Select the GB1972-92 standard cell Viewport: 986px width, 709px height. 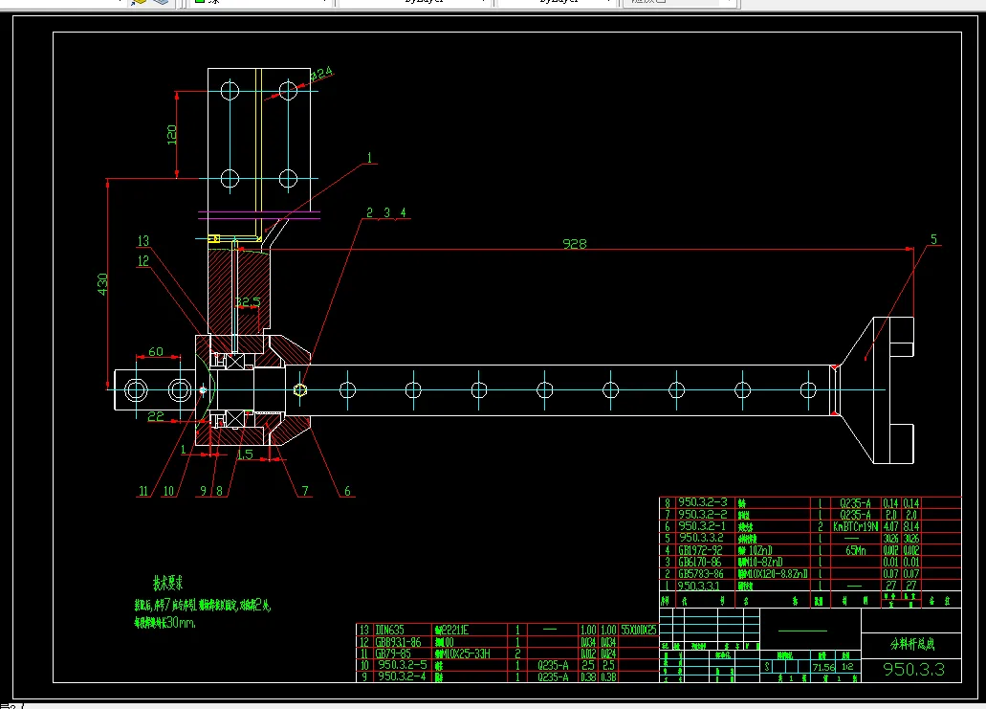(700, 550)
